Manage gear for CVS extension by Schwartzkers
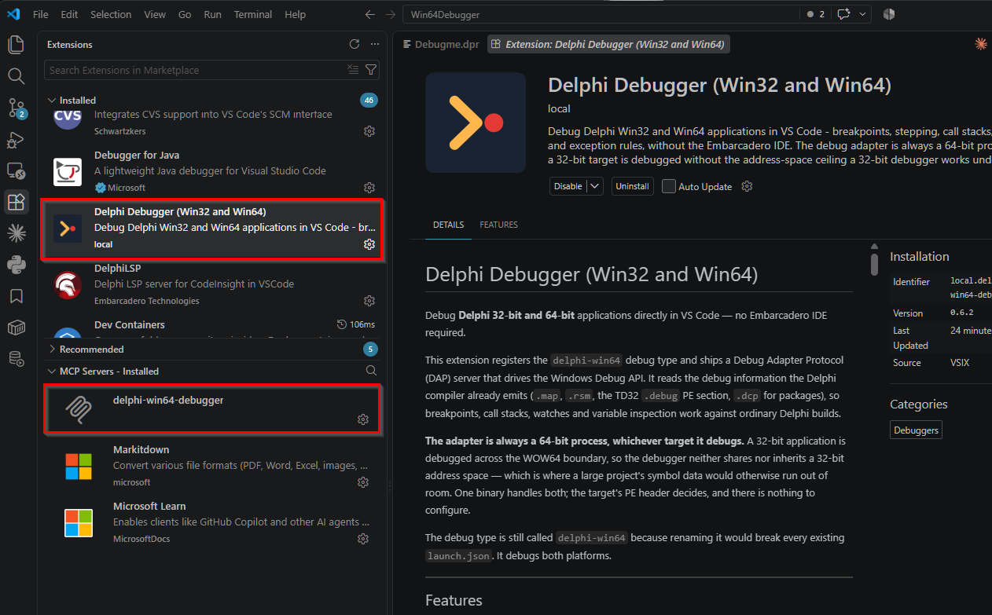The image size is (992, 615). (369, 131)
